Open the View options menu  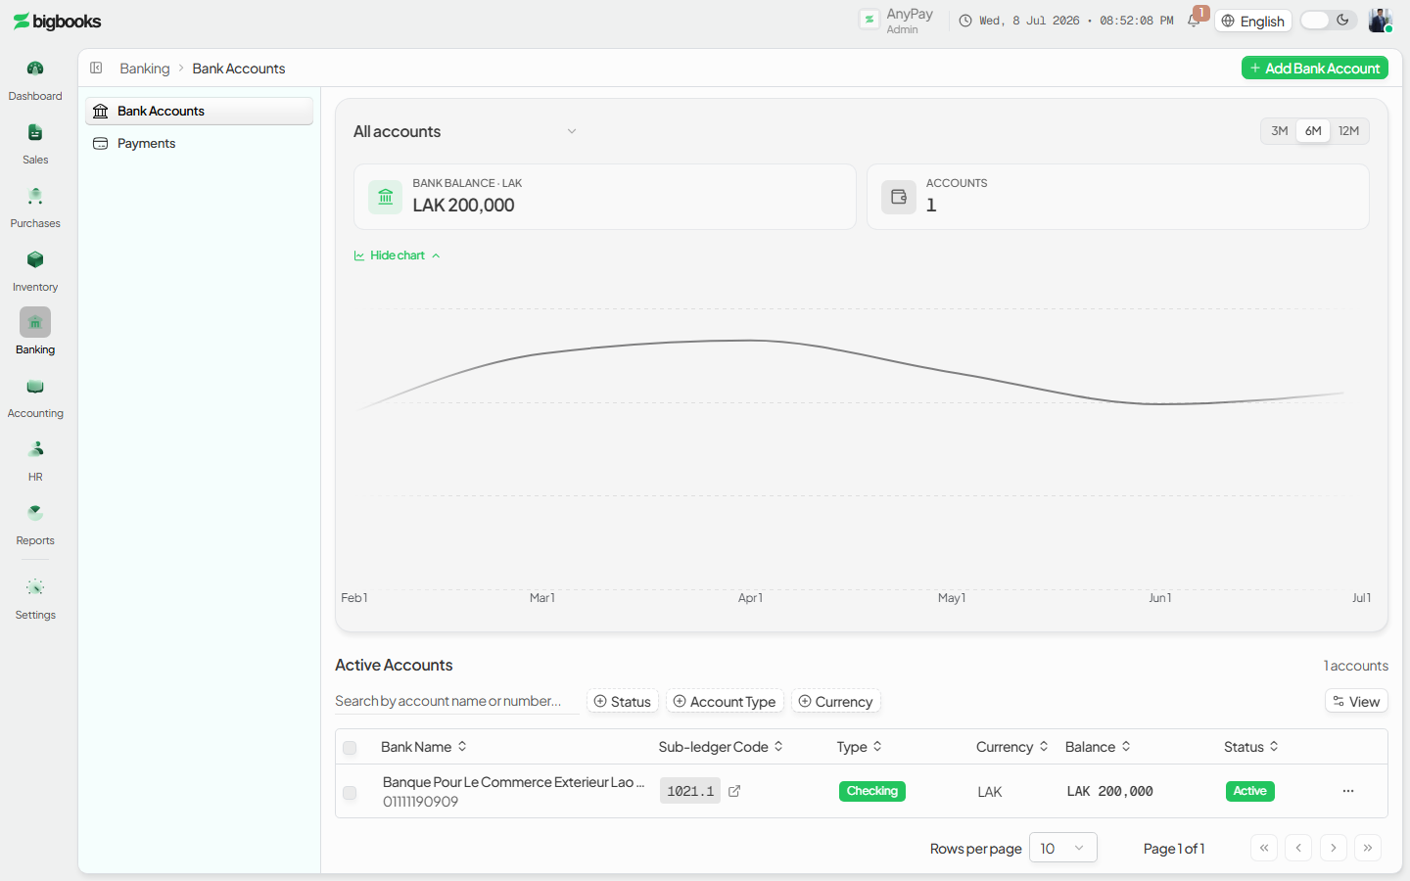coord(1356,702)
